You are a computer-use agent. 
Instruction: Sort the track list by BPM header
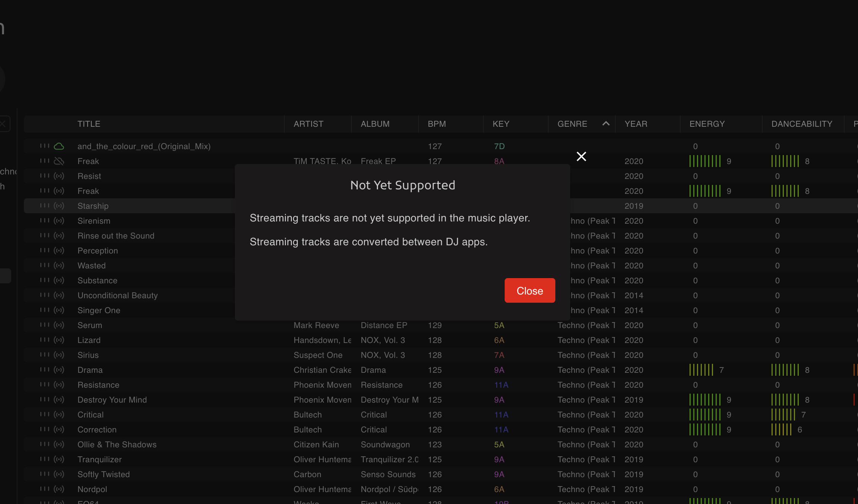[x=437, y=124]
